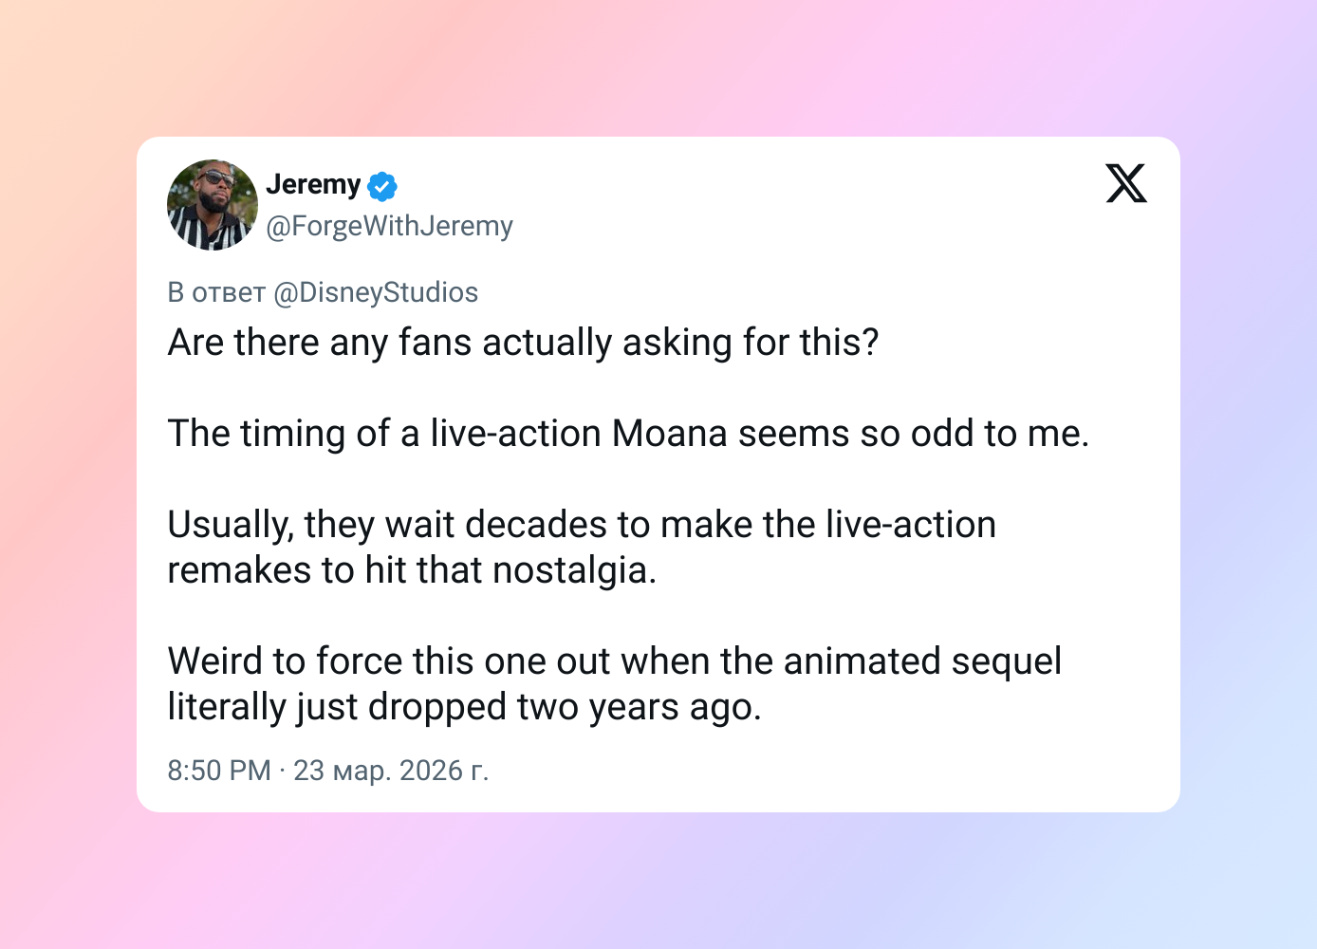The width and height of the screenshot is (1317, 949).
Task: Open the display name Jeremy
Action: click(x=313, y=184)
